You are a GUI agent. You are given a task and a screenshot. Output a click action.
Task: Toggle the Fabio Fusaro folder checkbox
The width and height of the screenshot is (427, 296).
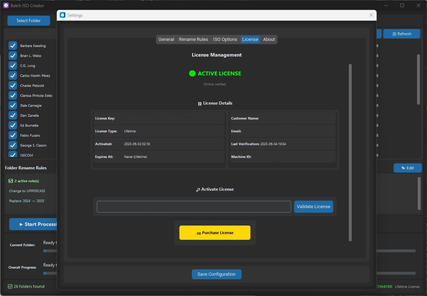[13, 135]
